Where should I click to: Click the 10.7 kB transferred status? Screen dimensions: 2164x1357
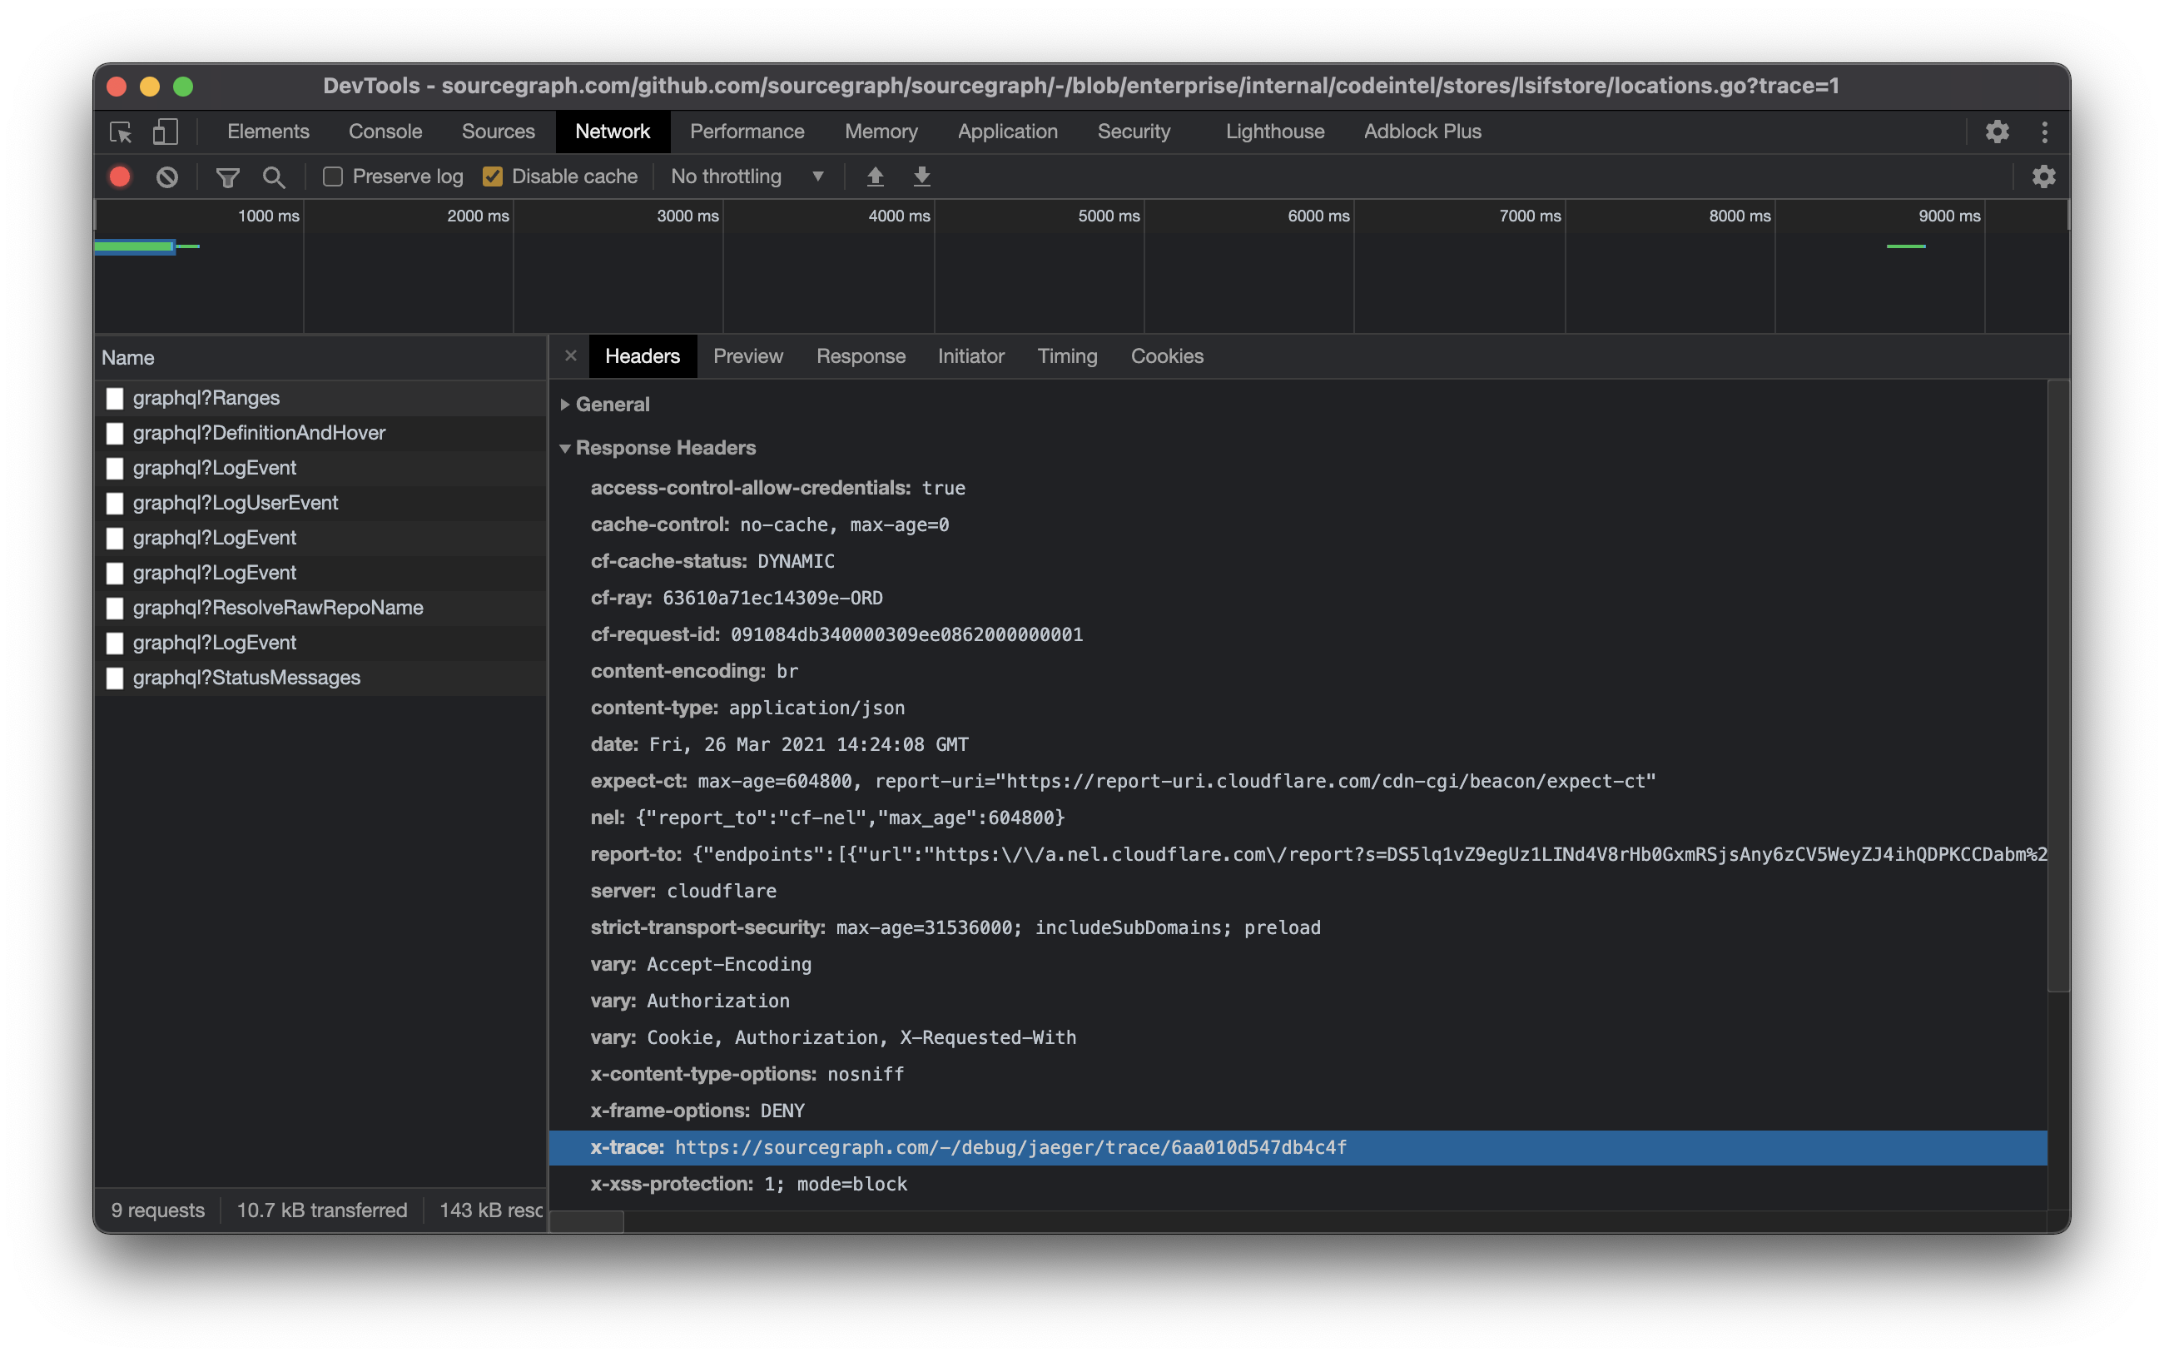(322, 1210)
